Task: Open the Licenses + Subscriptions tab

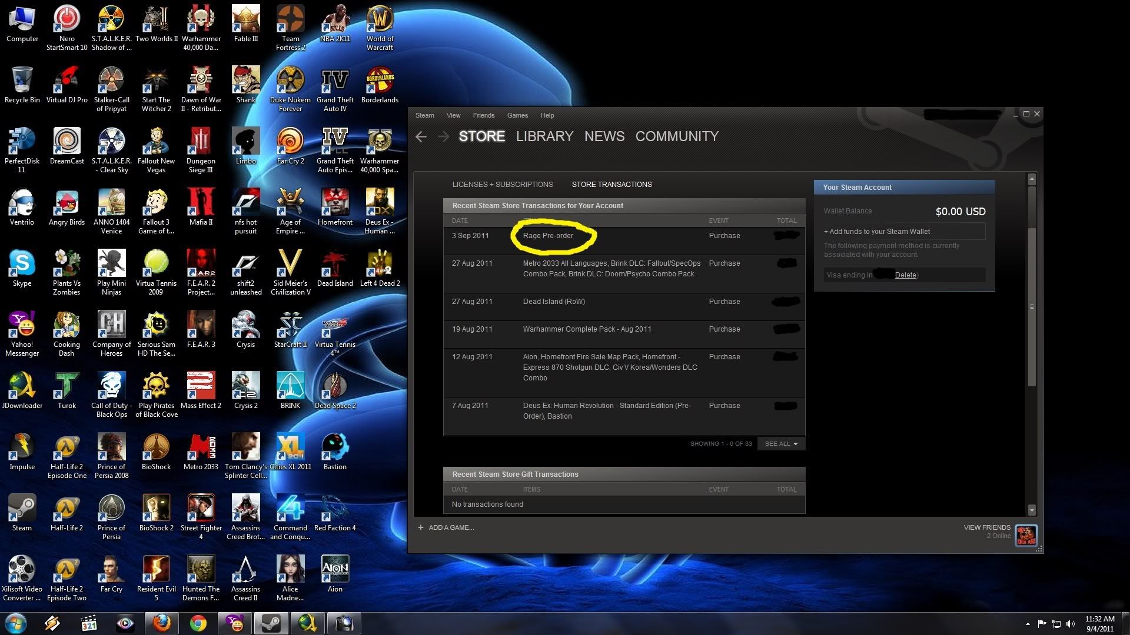Action: 503,185
